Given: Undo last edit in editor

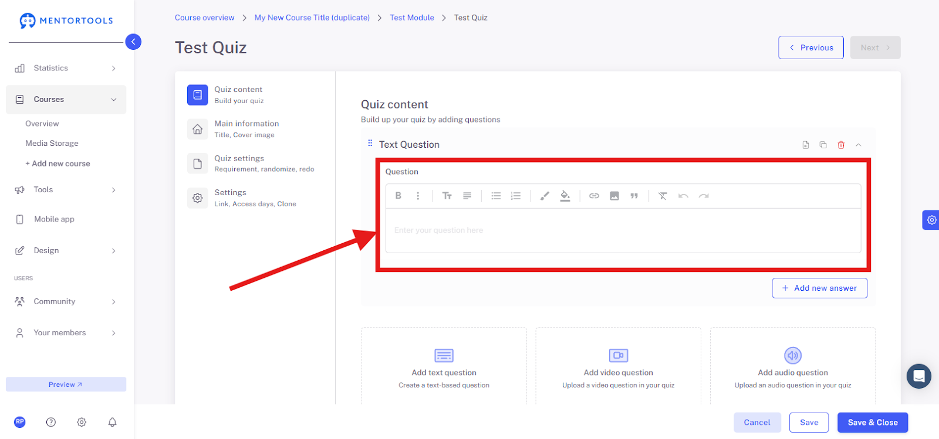Looking at the screenshot, I should [683, 196].
